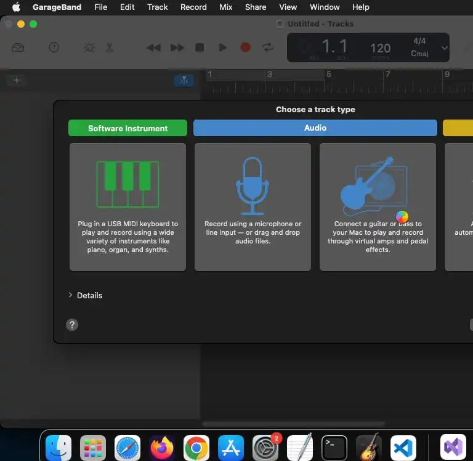Choose the guitar and amp track card

378,207
